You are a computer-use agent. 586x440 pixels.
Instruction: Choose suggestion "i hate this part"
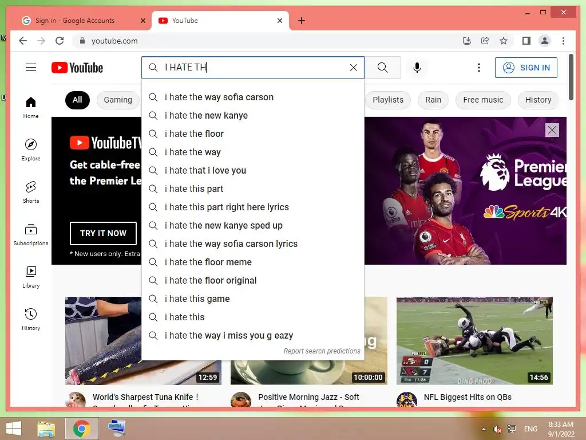(x=252, y=189)
